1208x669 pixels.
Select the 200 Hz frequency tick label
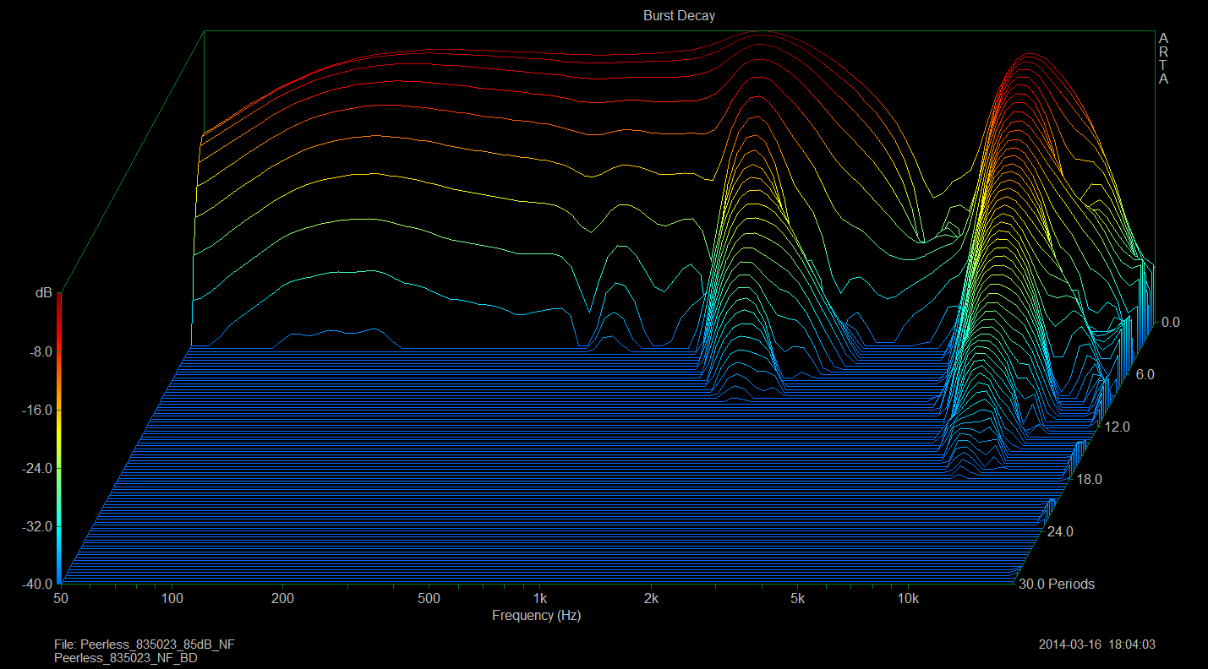pos(282,599)
